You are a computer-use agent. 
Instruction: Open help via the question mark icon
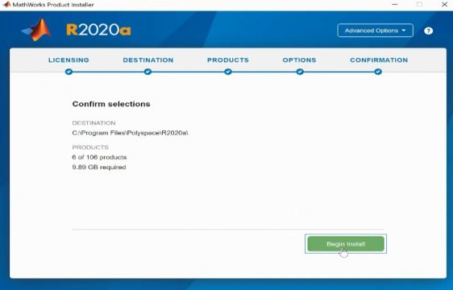428,31
